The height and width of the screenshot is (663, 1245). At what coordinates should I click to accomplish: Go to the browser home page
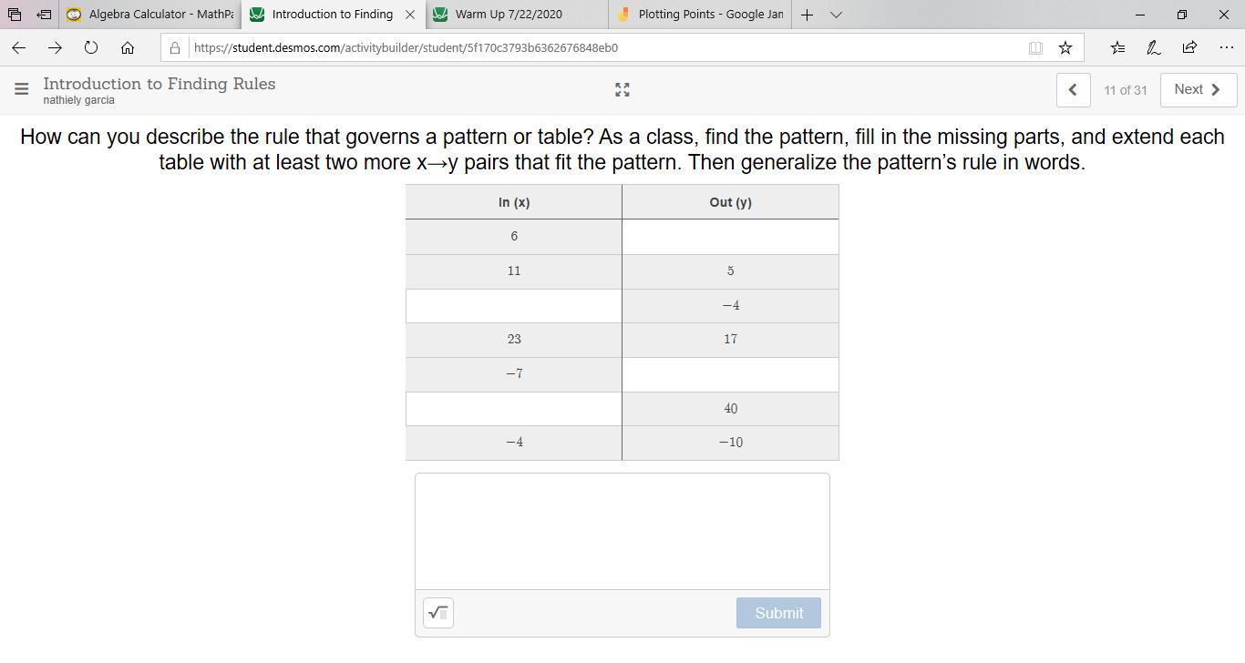(128, 47)
